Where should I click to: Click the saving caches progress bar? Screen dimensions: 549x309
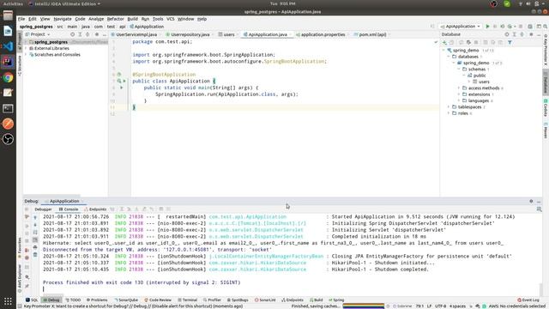coord(364,306)
